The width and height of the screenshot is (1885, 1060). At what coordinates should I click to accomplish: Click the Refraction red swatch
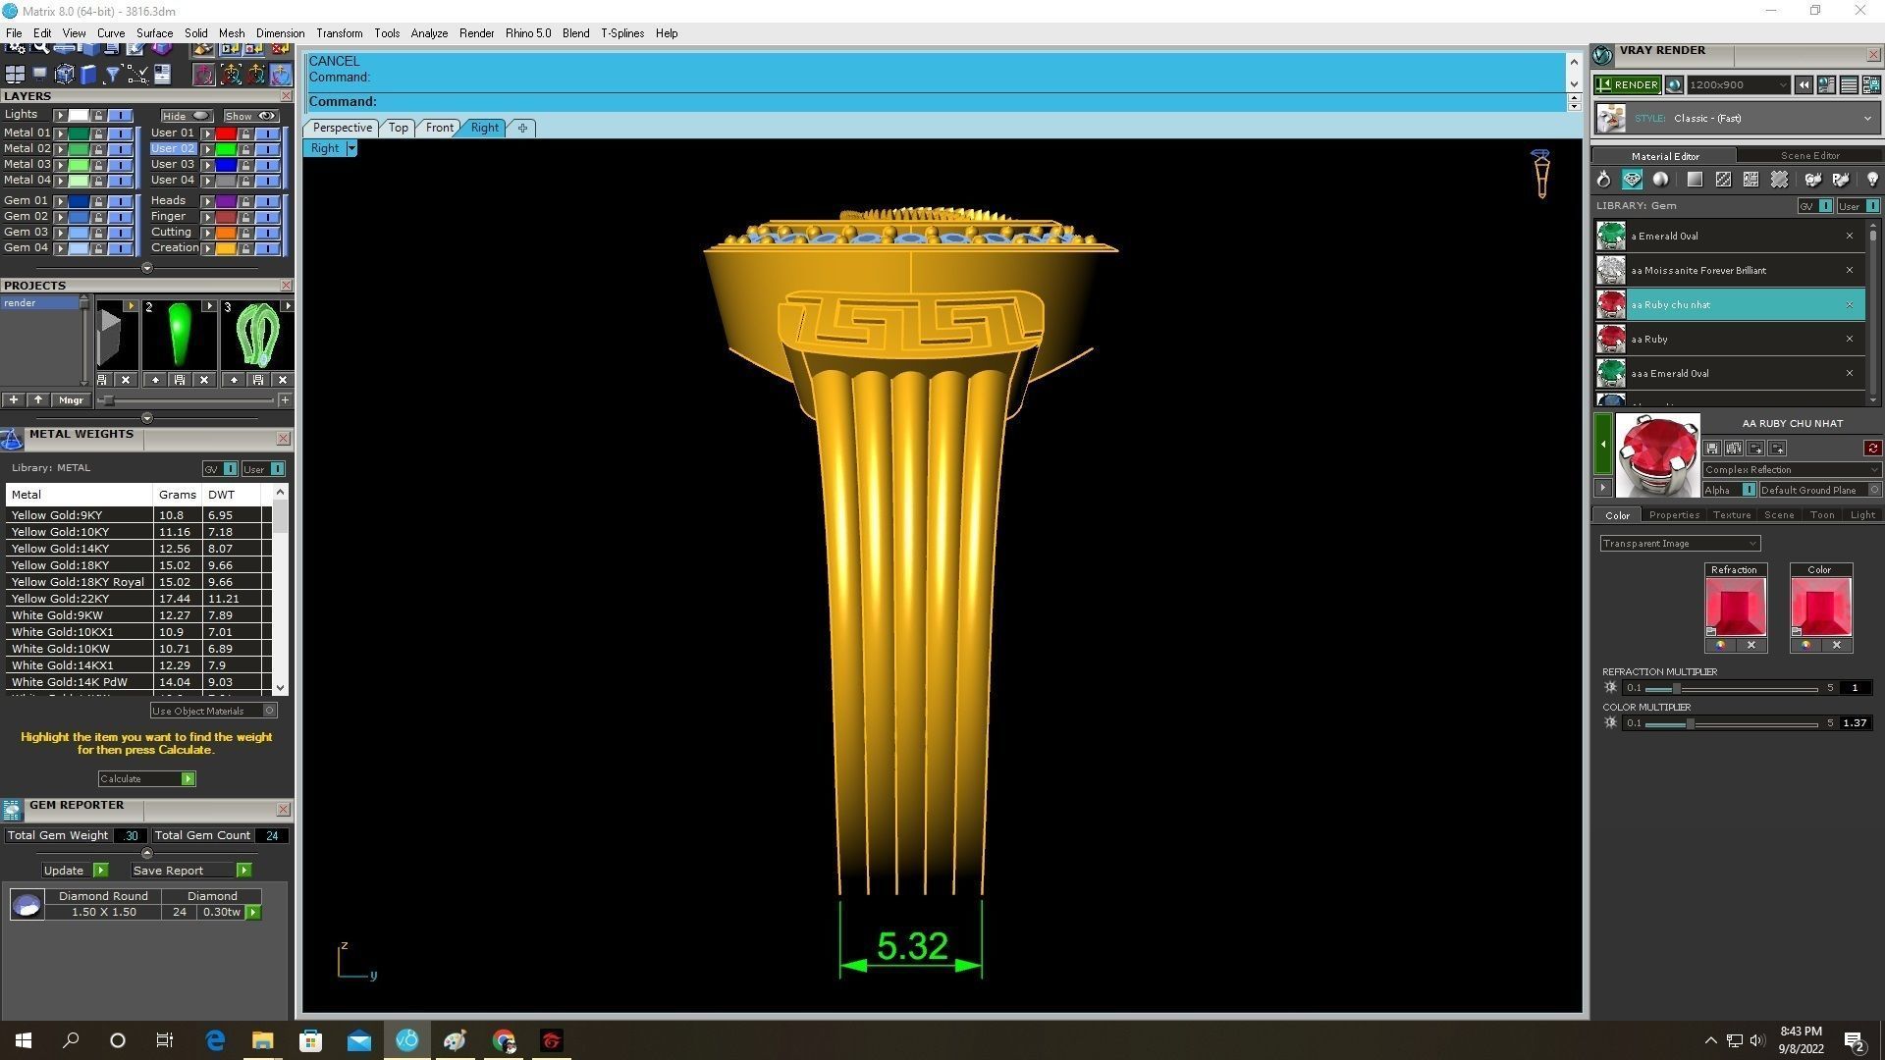point(1735,607)
